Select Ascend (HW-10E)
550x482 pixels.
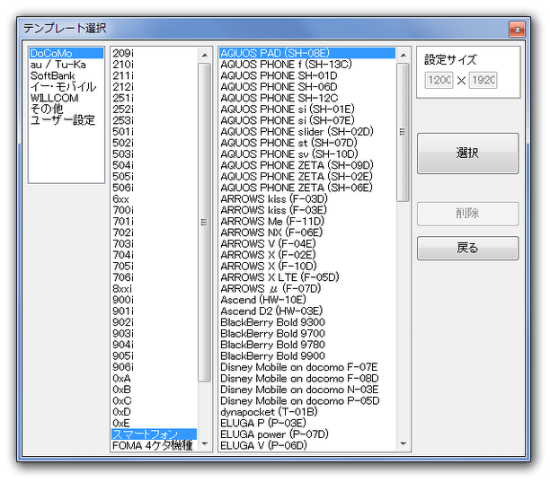[x=307, y=300]
